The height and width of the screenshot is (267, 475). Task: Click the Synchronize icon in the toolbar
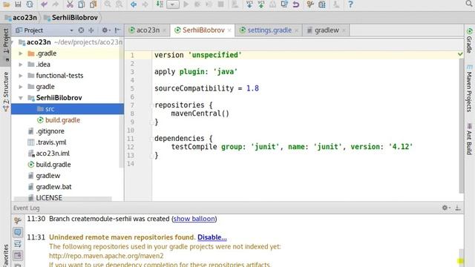[x=30, y=4]
